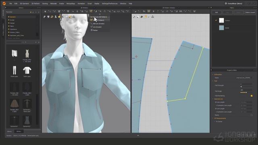Open the Settings/Preferences menu
The width and height of the screenshot is (258, 145).
tap(110, 4)
